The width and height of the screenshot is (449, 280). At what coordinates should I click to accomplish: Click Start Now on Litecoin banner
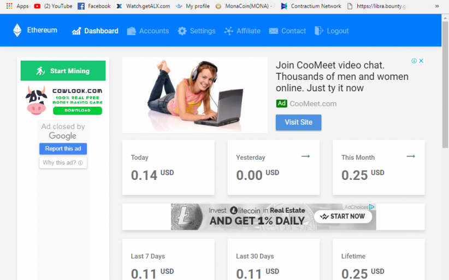click(343, 217)
